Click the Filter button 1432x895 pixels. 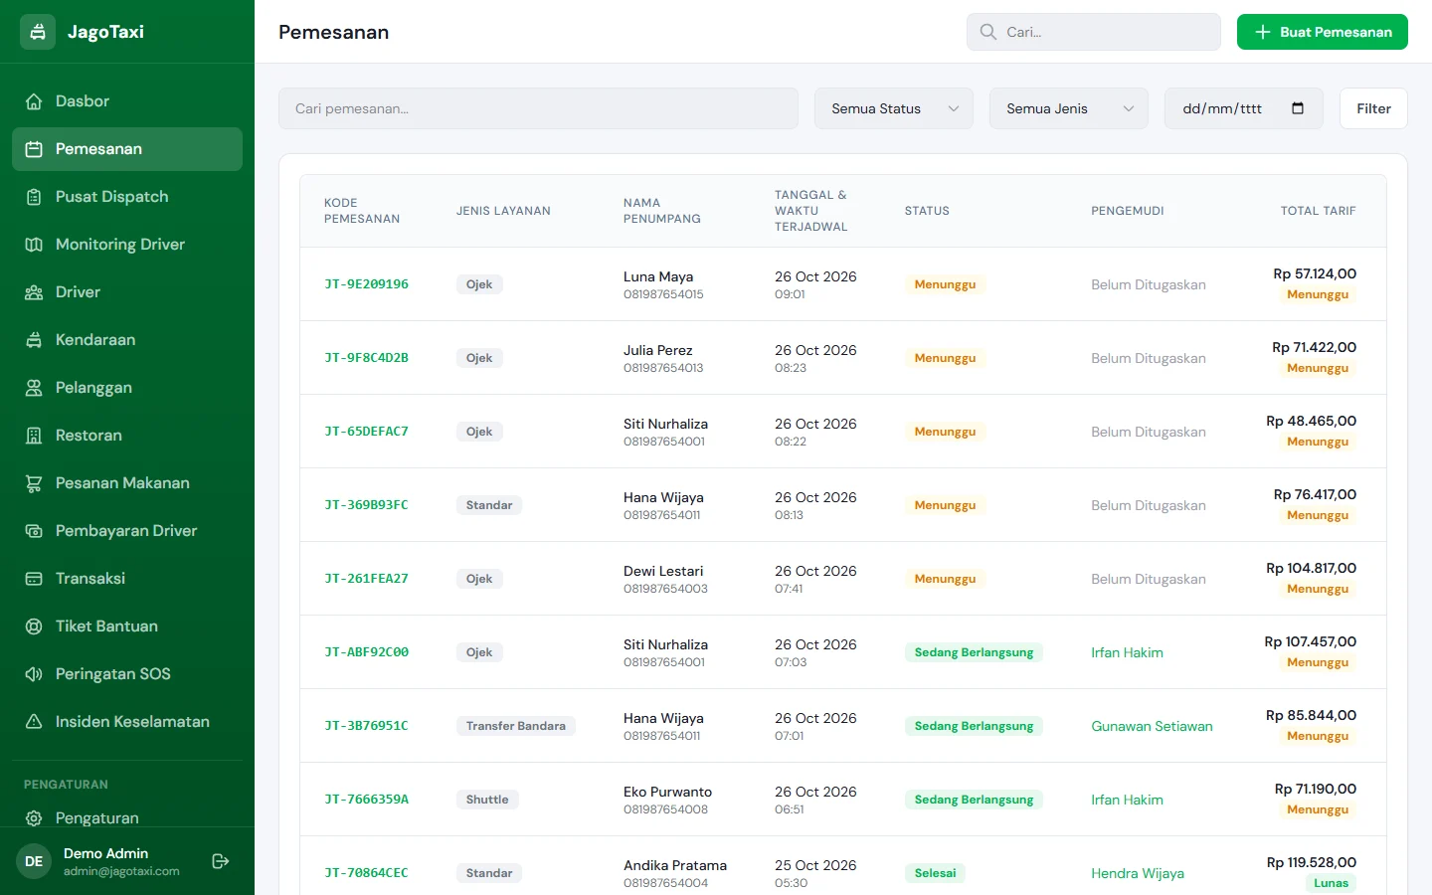pyautogui.click(x=1373, y=108)
